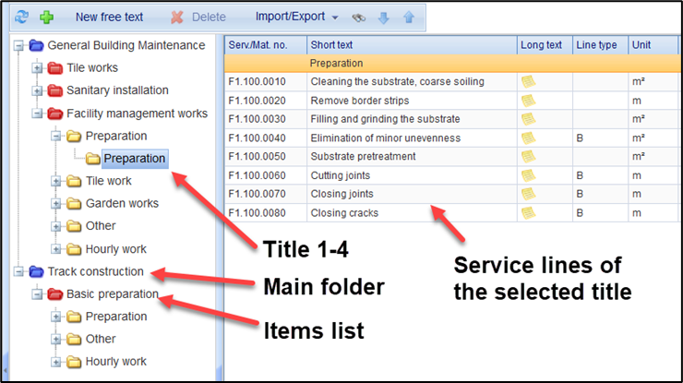Image resolution: width=683 pixels, height=383 pixels.
Task: Click the binoculars search icon
Action: point(359,17)
